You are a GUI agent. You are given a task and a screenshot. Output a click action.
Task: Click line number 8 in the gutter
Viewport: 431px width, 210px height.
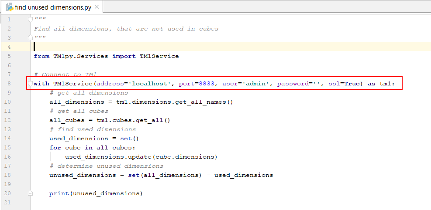[x=9, y=84]
